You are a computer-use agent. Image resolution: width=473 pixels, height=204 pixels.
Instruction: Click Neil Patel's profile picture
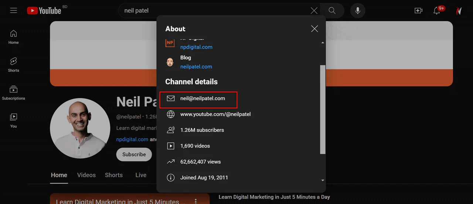point(80,128)
